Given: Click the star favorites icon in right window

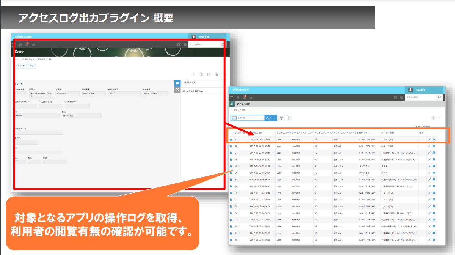Looking at the screenshot, I should tap(251, 98).
